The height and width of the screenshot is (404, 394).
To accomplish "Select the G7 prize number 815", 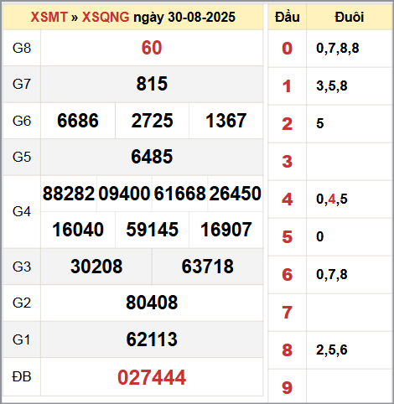I will coord(152,84).
